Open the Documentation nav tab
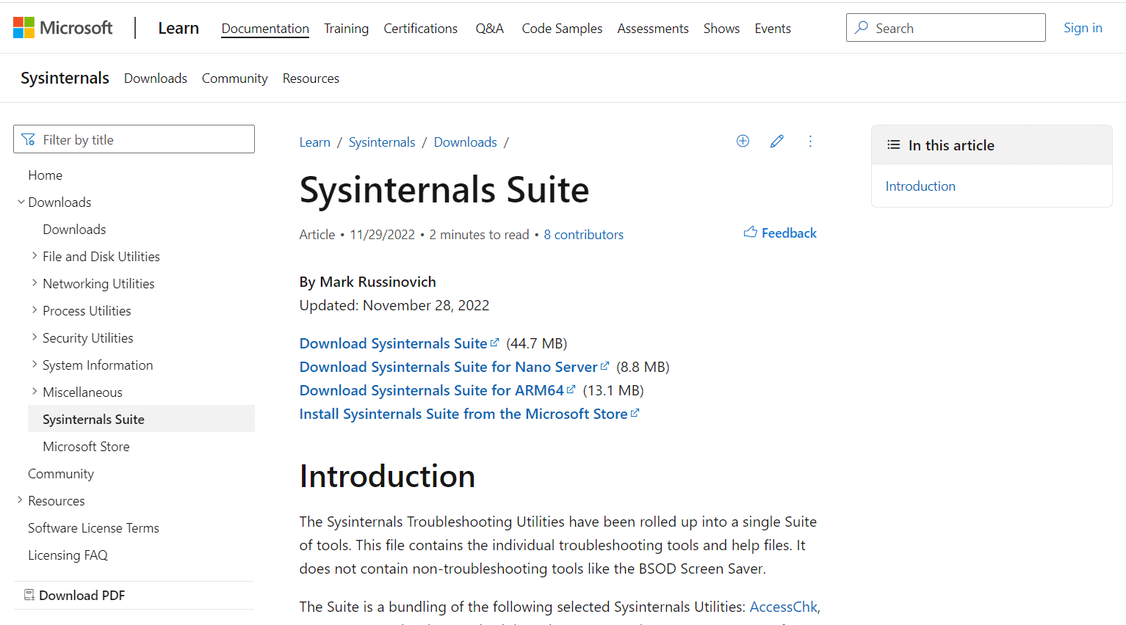The height and width of the screenshot is (625, 1126). [x=265, y=28]
